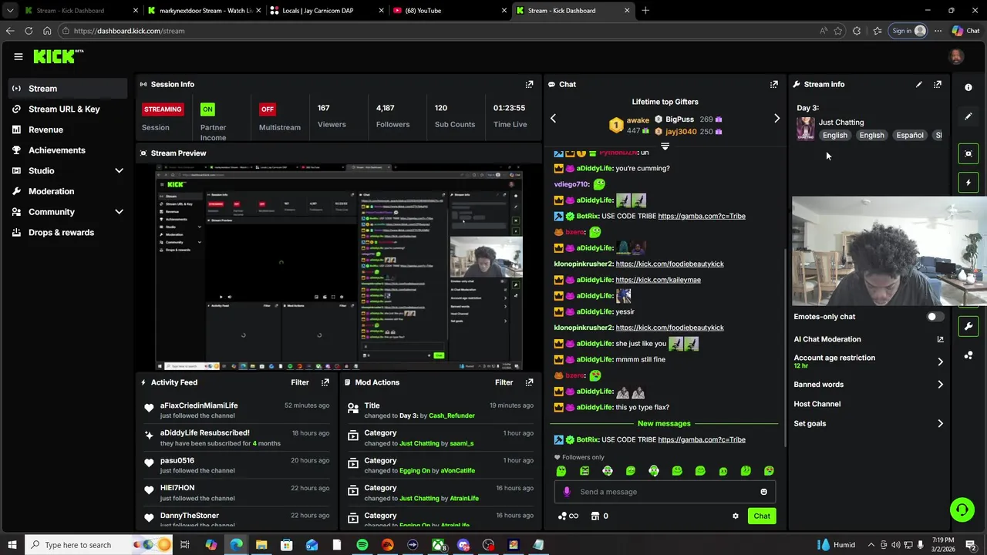Click the Español language tag

909,136
